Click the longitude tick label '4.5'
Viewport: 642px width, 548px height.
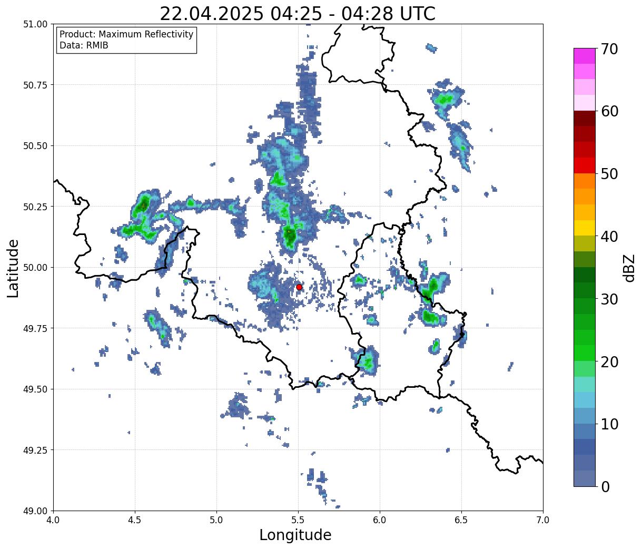tap(135, 520)
